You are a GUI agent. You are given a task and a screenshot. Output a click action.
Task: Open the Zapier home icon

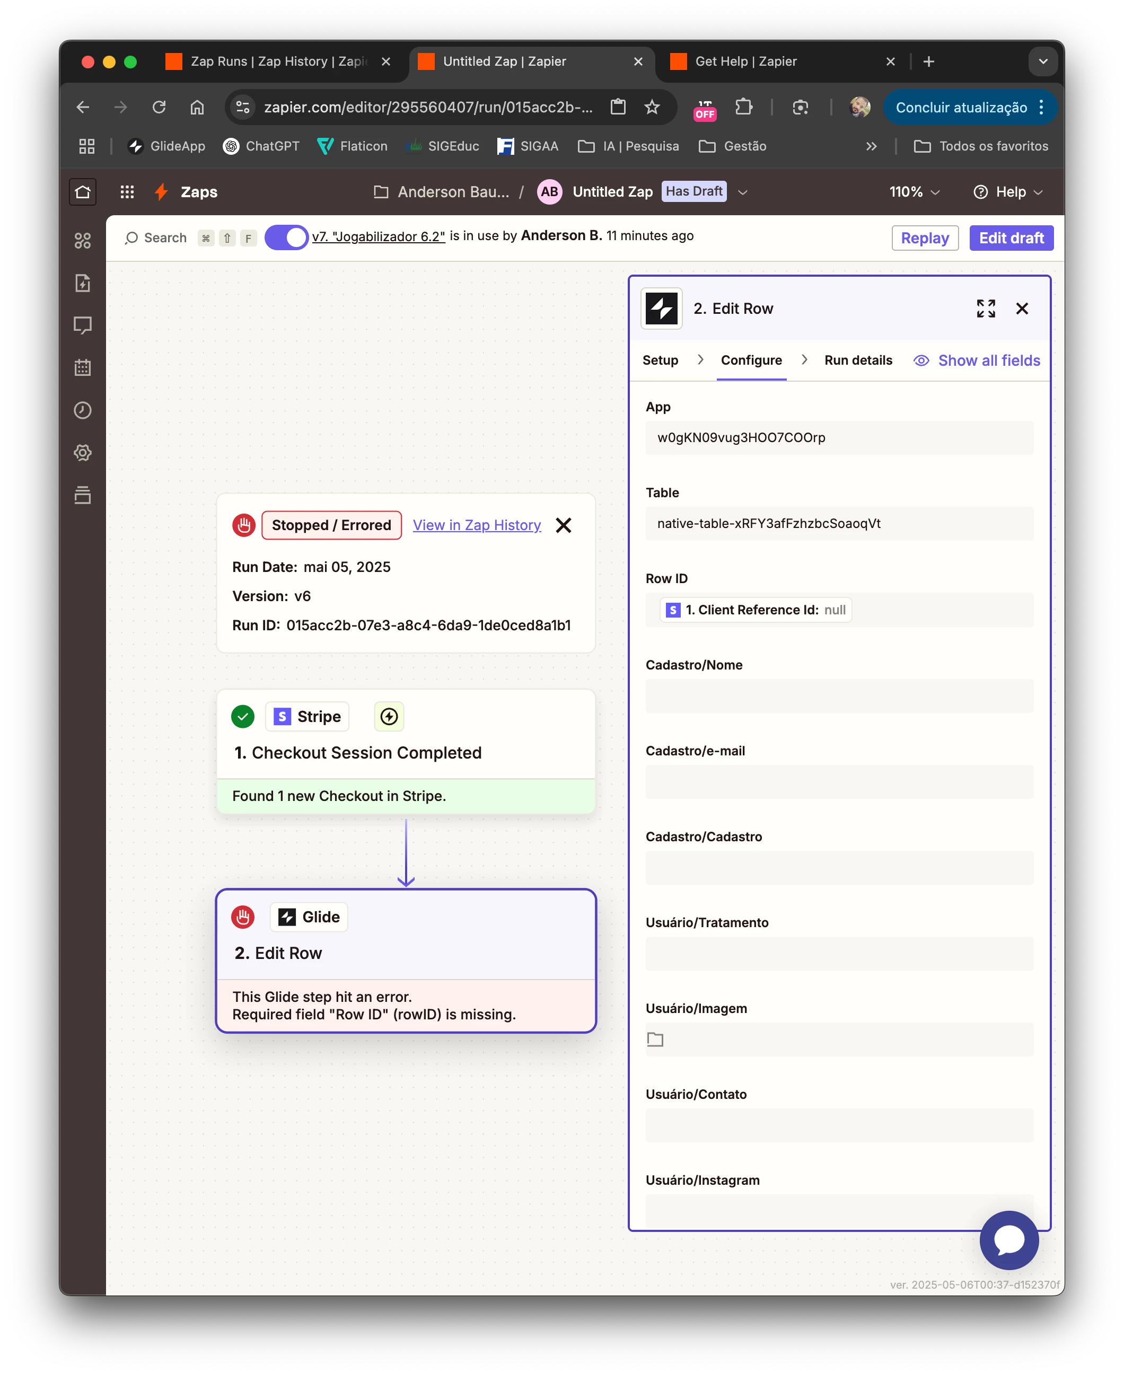(x=83, y=191)
